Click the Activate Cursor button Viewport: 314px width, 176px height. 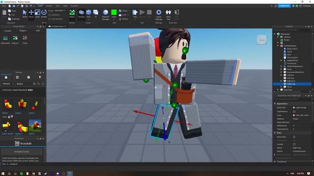[22, 152]
